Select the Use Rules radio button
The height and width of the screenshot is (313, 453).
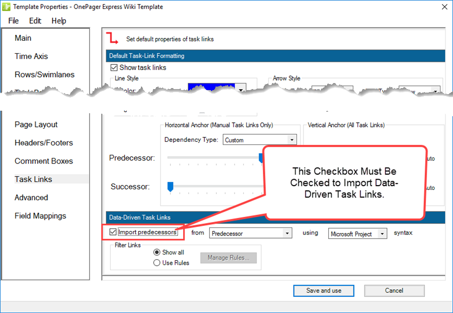pos(158,262)
